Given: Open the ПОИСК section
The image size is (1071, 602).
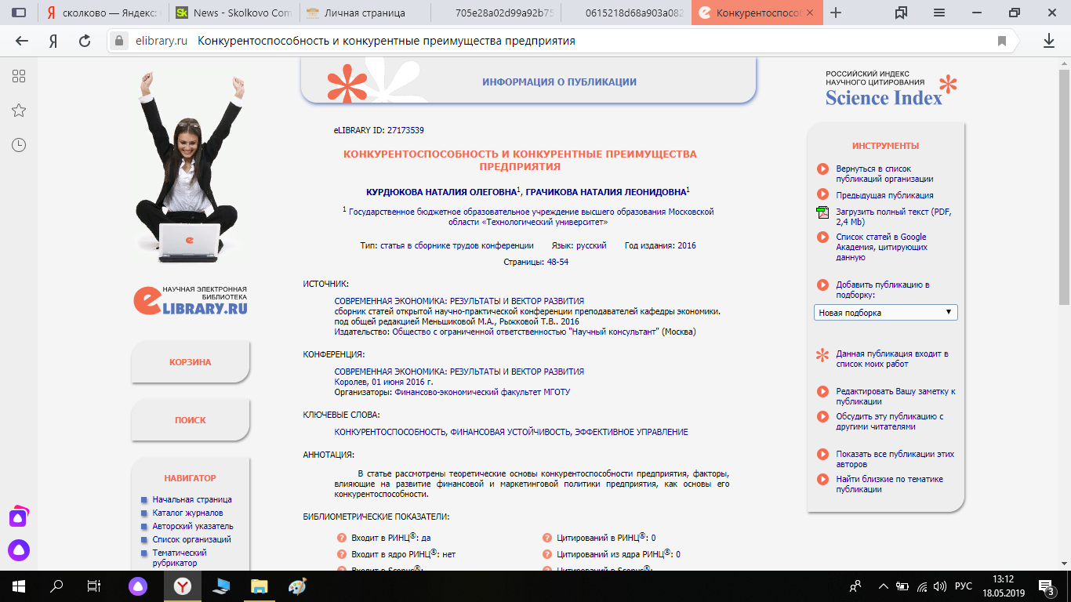Looking at the screenshot, I should (190, 420).
